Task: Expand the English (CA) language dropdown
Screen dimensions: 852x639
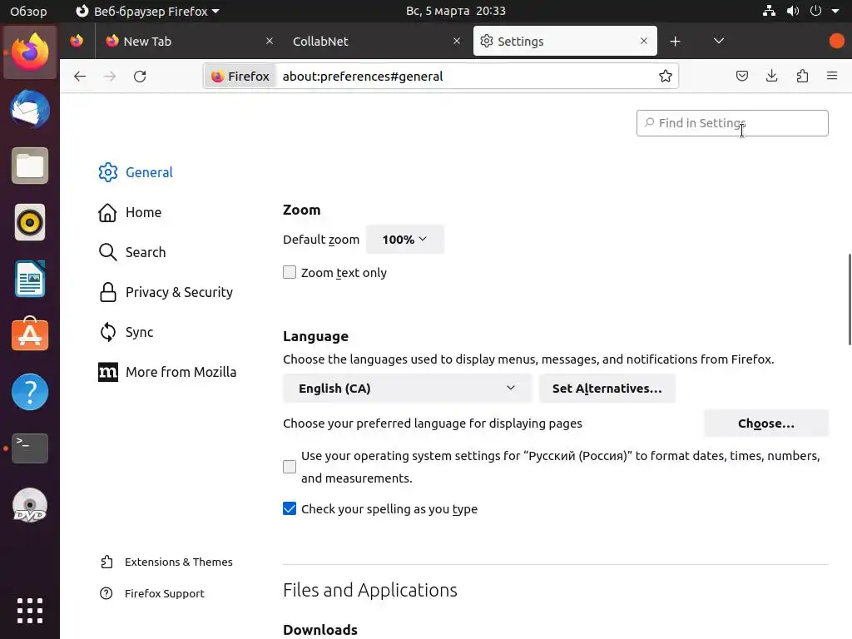Action: coord(407,389)
